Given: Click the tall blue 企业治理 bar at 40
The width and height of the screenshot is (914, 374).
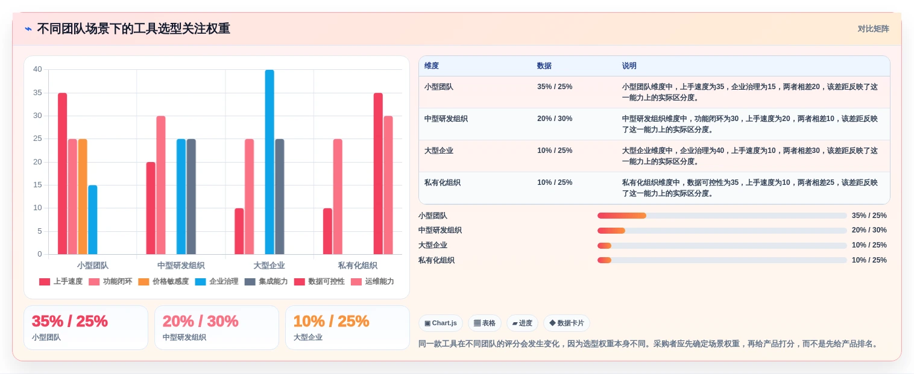Looking at the screenshot, I should click(x=269, y=162).
